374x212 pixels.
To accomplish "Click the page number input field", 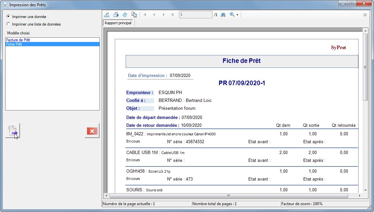I will pos(196,14).
